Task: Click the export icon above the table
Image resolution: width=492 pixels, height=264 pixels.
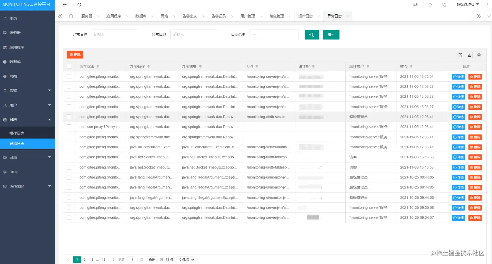Action: click(x=469, y=55)
